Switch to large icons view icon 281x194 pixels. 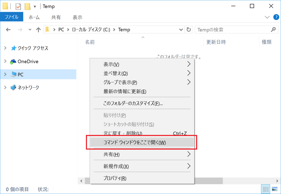click(x=274, y=189)
